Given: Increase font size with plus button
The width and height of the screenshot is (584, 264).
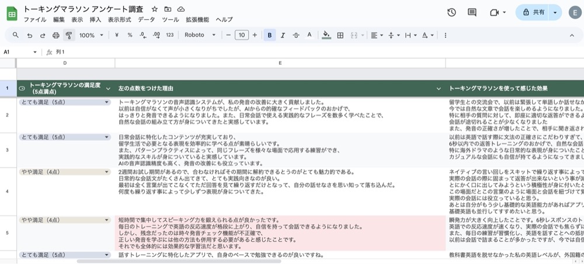Looking at the screenshot, I should (255, 35).
